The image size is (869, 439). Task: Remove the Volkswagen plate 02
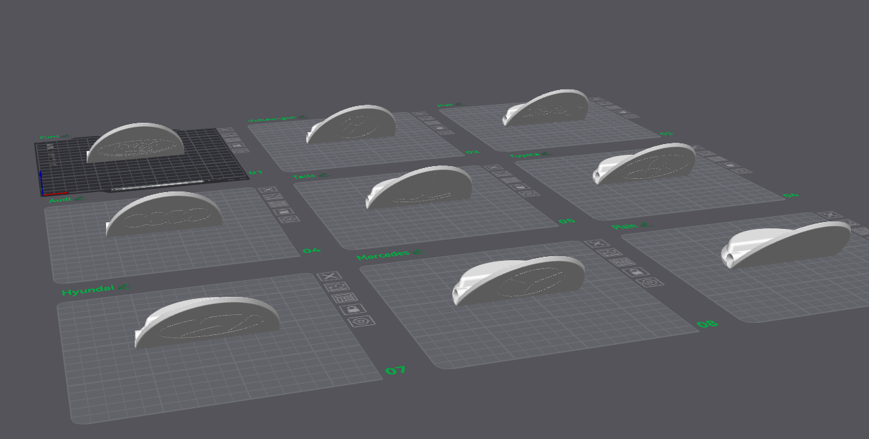click(419, 115)
